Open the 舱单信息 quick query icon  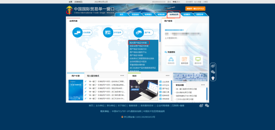click(185, 61)
